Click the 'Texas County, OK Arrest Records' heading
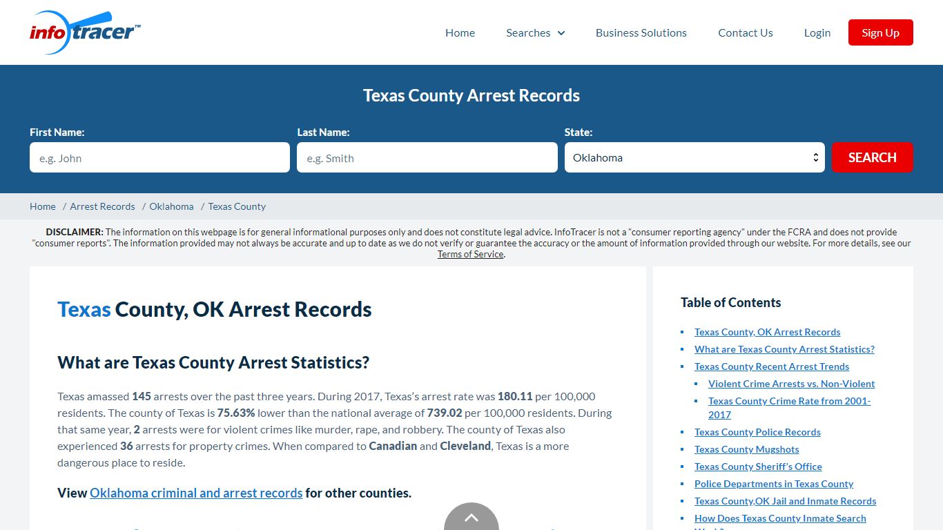This screenshot has height=530, width=943. click(215, 309)
